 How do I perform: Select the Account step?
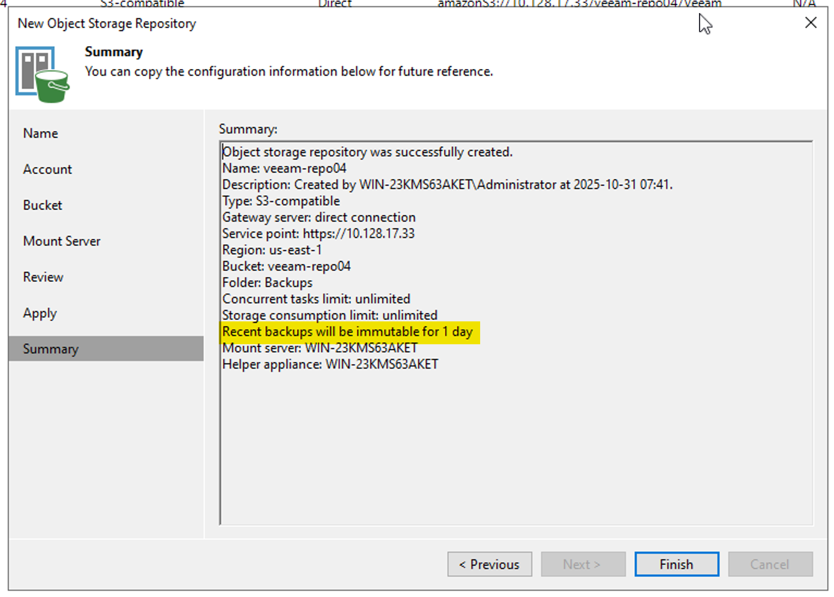(47, 169)
